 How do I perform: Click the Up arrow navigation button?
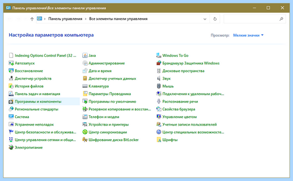(x=32, y=19)
